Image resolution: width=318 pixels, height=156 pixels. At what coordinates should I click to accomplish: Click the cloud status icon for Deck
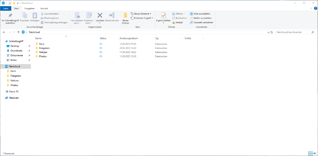(x=101, y=44)
